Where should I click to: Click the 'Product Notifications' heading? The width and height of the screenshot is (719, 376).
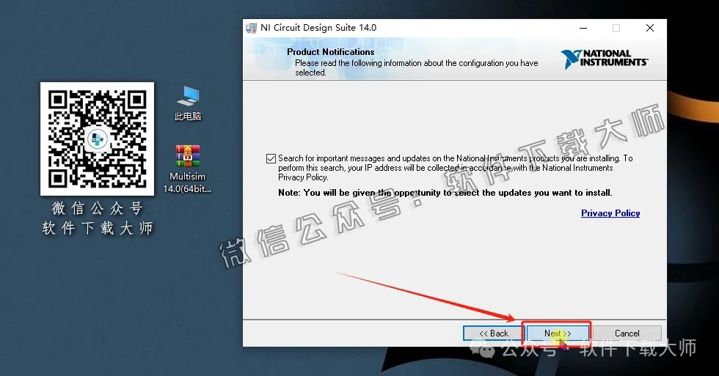point(330,52)
